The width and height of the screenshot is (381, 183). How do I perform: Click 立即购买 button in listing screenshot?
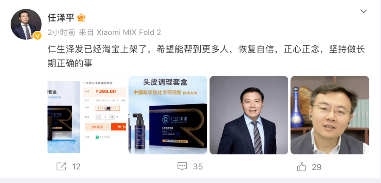97,127
